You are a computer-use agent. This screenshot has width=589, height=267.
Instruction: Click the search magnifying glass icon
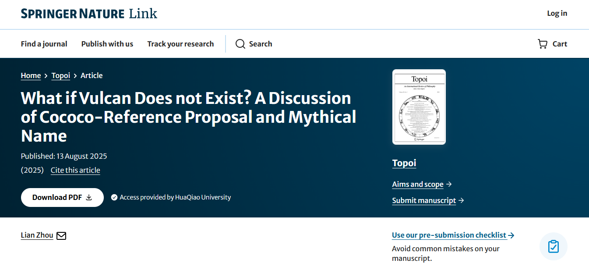[x=240, y=44]
